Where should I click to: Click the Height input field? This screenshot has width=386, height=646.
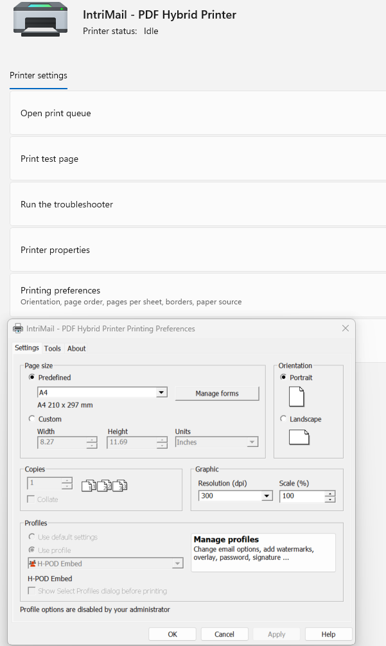(x=132, y=442)
